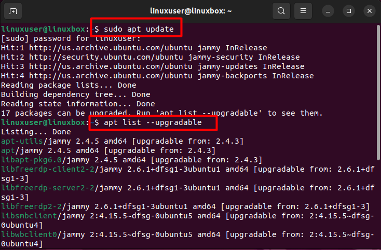Viewport: 381px width, 250px height.
Task: Click 'Building dependency tree... Done' line
Action: 76,94
